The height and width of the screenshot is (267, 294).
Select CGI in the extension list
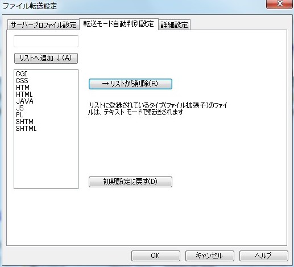[x=21, y=74]
